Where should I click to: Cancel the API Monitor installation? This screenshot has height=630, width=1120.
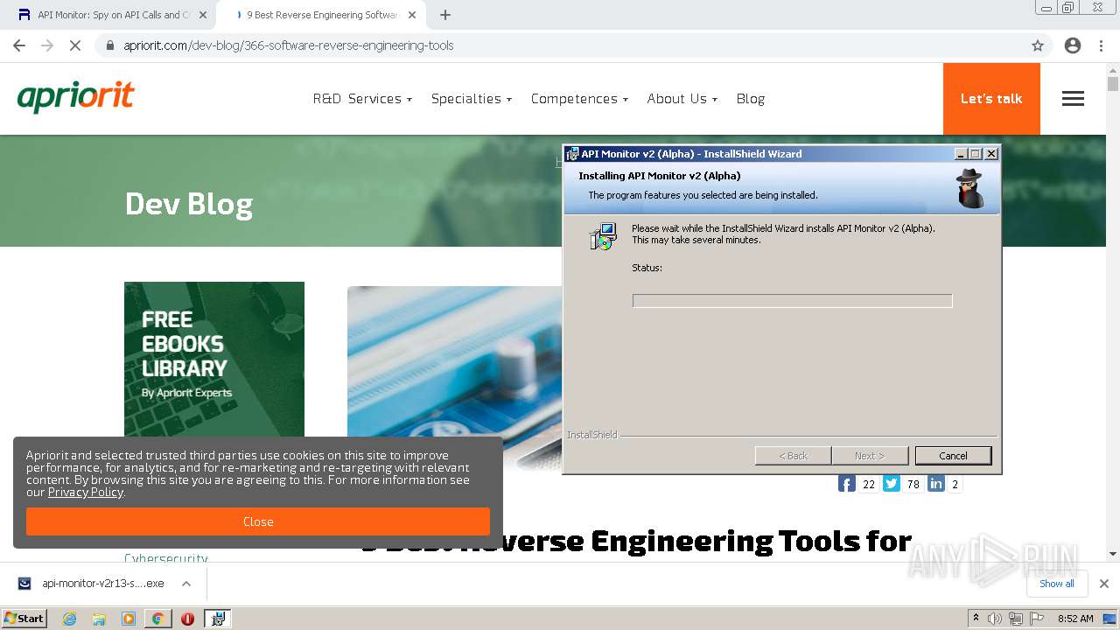tap(953, 456)
